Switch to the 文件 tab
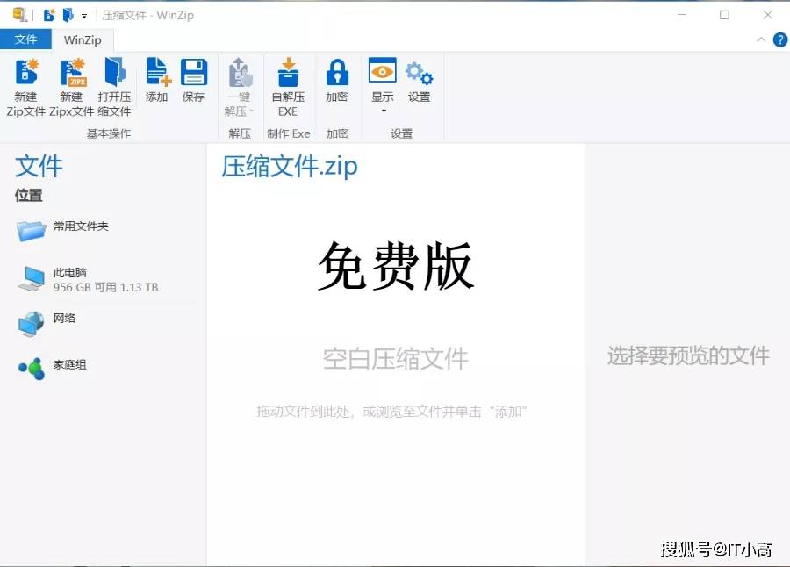Viewport: 790px width, 567px height. (26, 39)
